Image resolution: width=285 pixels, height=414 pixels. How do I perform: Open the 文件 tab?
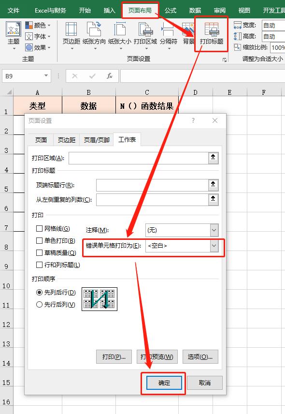click(x=14, y=10)
